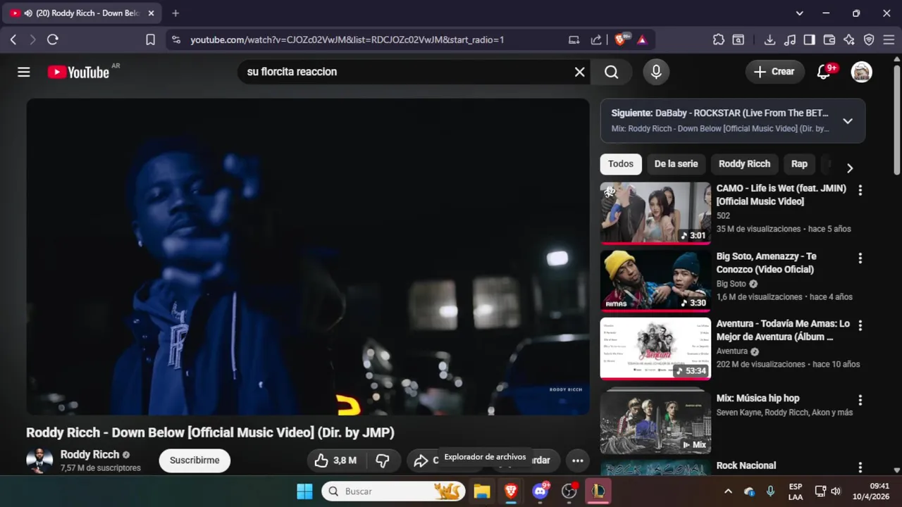
Task: Open browser downloads arrow icon
Action: (770, 40)
